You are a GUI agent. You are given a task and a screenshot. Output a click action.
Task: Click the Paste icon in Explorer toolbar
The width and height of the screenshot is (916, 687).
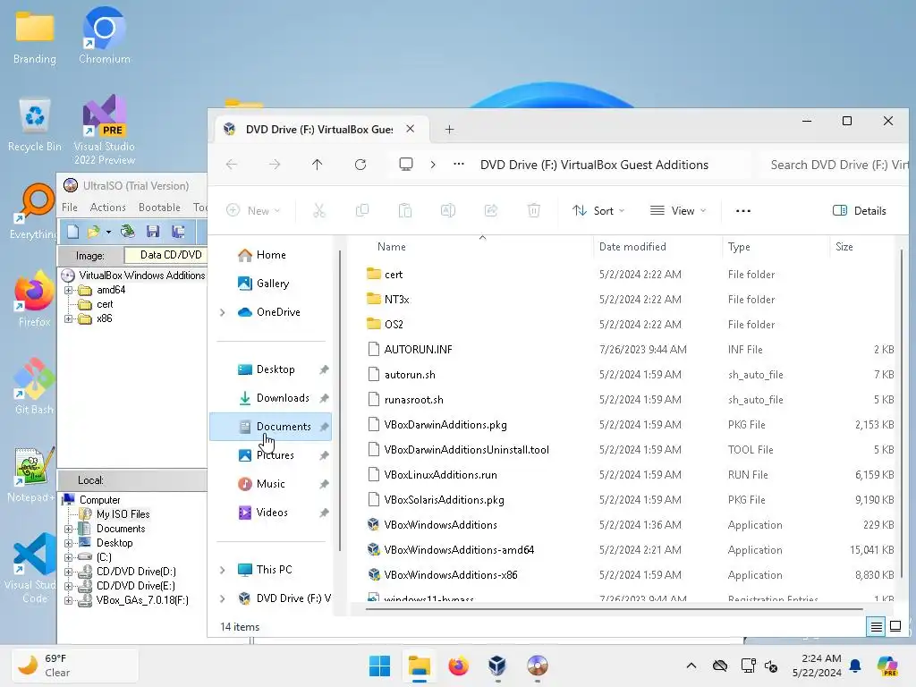[405, 210]
